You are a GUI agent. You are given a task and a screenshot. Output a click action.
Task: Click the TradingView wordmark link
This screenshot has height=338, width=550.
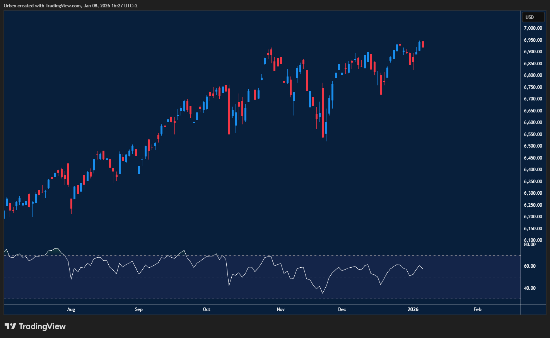tap(43, 326)
